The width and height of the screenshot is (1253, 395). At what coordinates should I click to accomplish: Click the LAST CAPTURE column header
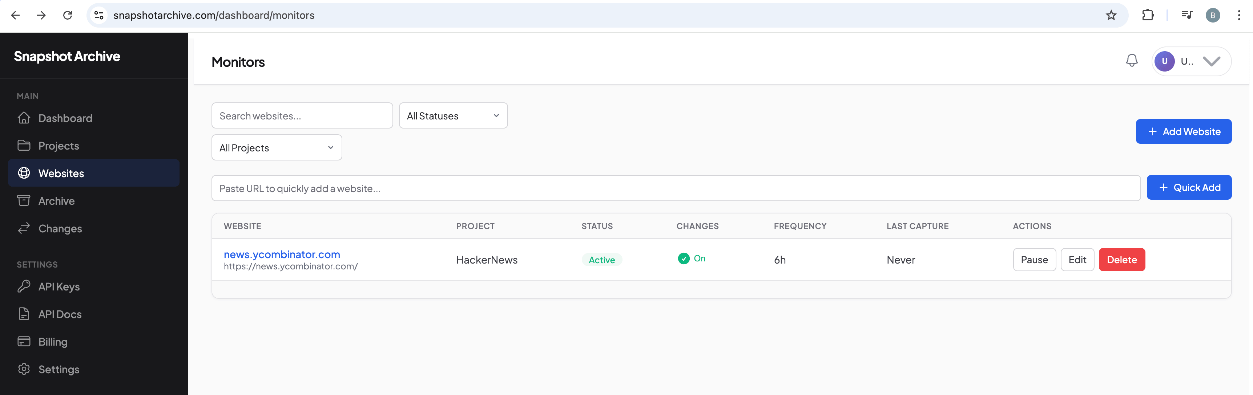click(x=917, y=226)
